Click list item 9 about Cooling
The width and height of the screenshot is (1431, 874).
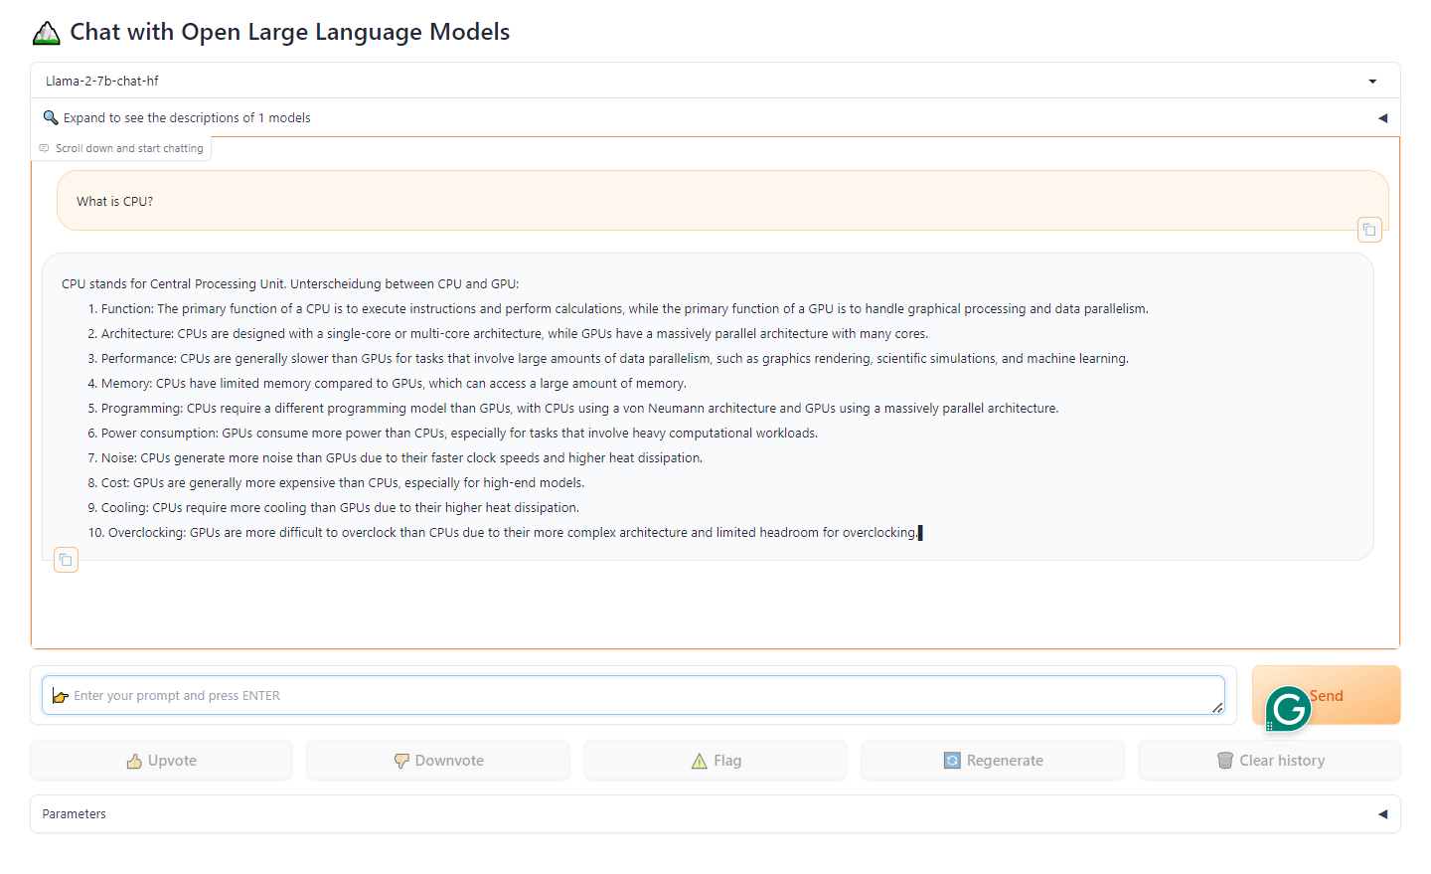point(333,508)
